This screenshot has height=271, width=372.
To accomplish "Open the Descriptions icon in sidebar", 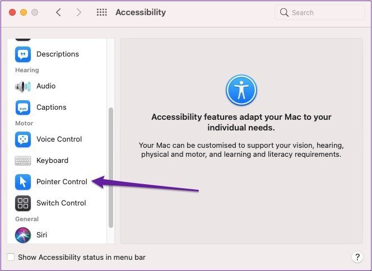I will click(23, 54).
